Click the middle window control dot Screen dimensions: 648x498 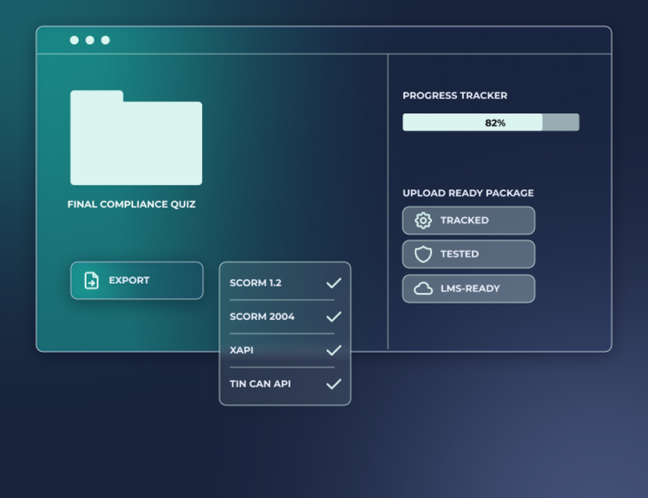click(x=90, y=40)
